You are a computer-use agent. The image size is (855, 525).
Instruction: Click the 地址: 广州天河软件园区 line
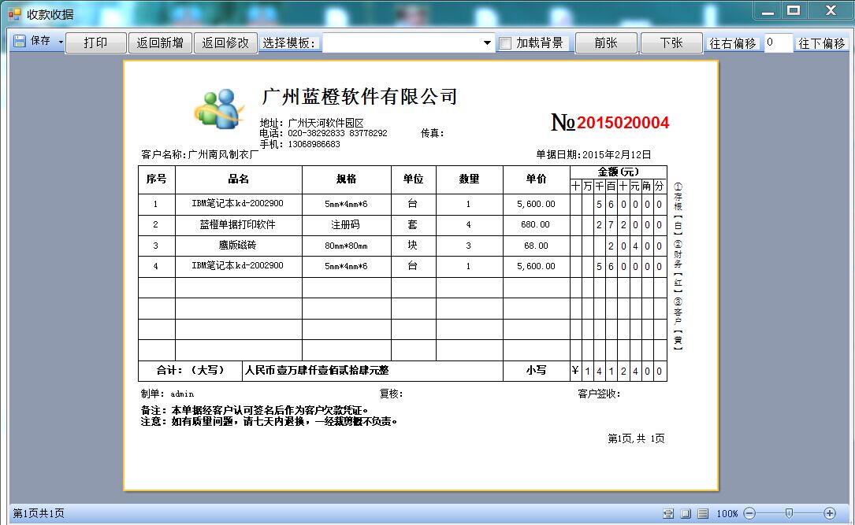tap(311, 123)
